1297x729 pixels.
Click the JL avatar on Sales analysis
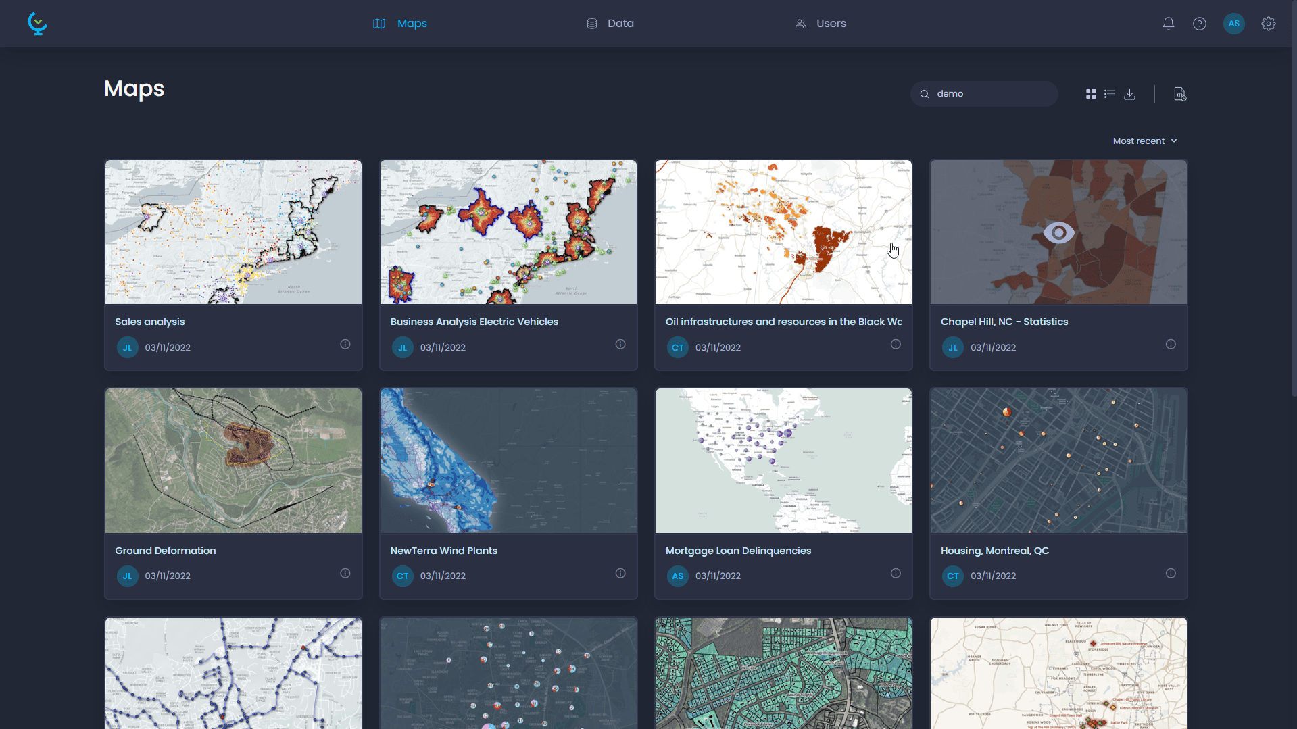coord(127,348)
